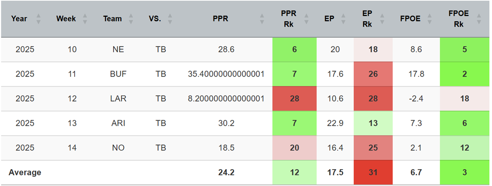This screenshot has height=186, width=492.
Task: Sort by Team column sort arrows
Action: pos(131,18)
